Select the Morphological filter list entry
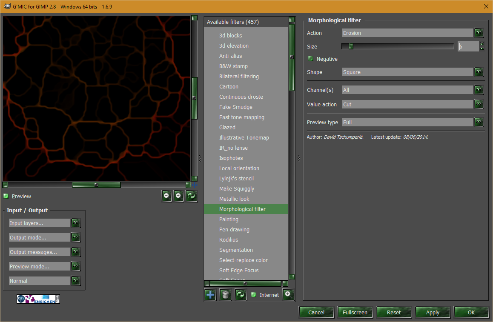Viewport: 493px width, 322px height. tap(246, 209)
